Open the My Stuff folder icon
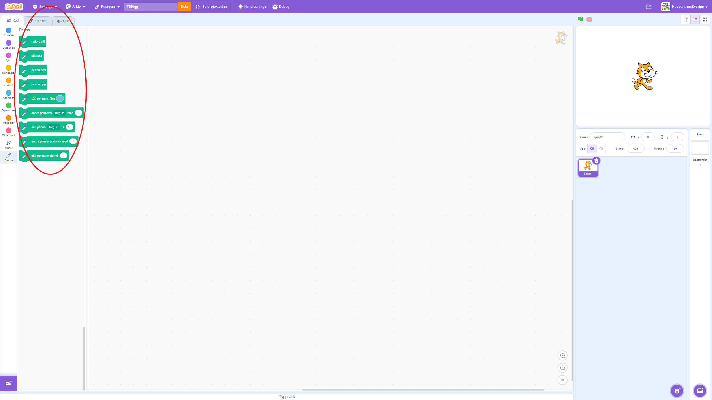The image size is (712, 400). (x=648, y=7)
